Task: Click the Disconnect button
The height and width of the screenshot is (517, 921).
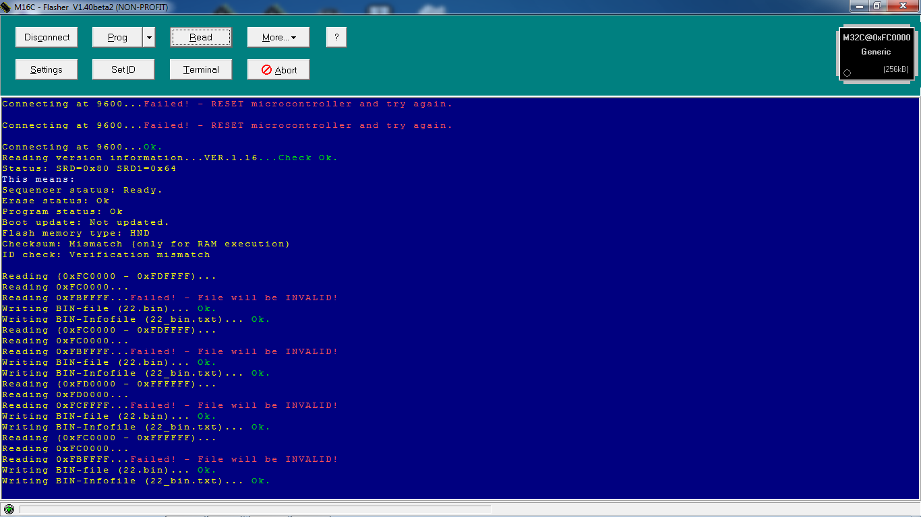Action: tap(47, 38)
